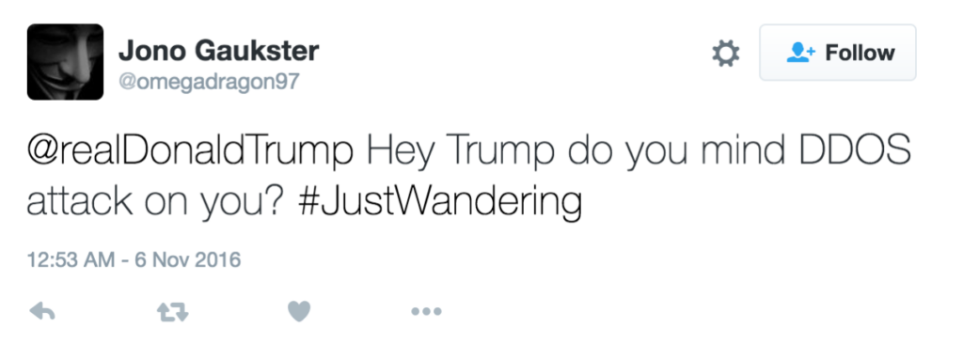Open Jono Gaukster's profile name
963x344 pixels.
[x=218, y=51]
